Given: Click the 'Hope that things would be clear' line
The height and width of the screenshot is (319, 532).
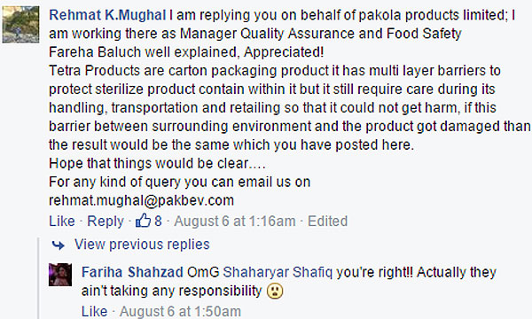Looking at the screenshot, I should (x=158, y=163).
